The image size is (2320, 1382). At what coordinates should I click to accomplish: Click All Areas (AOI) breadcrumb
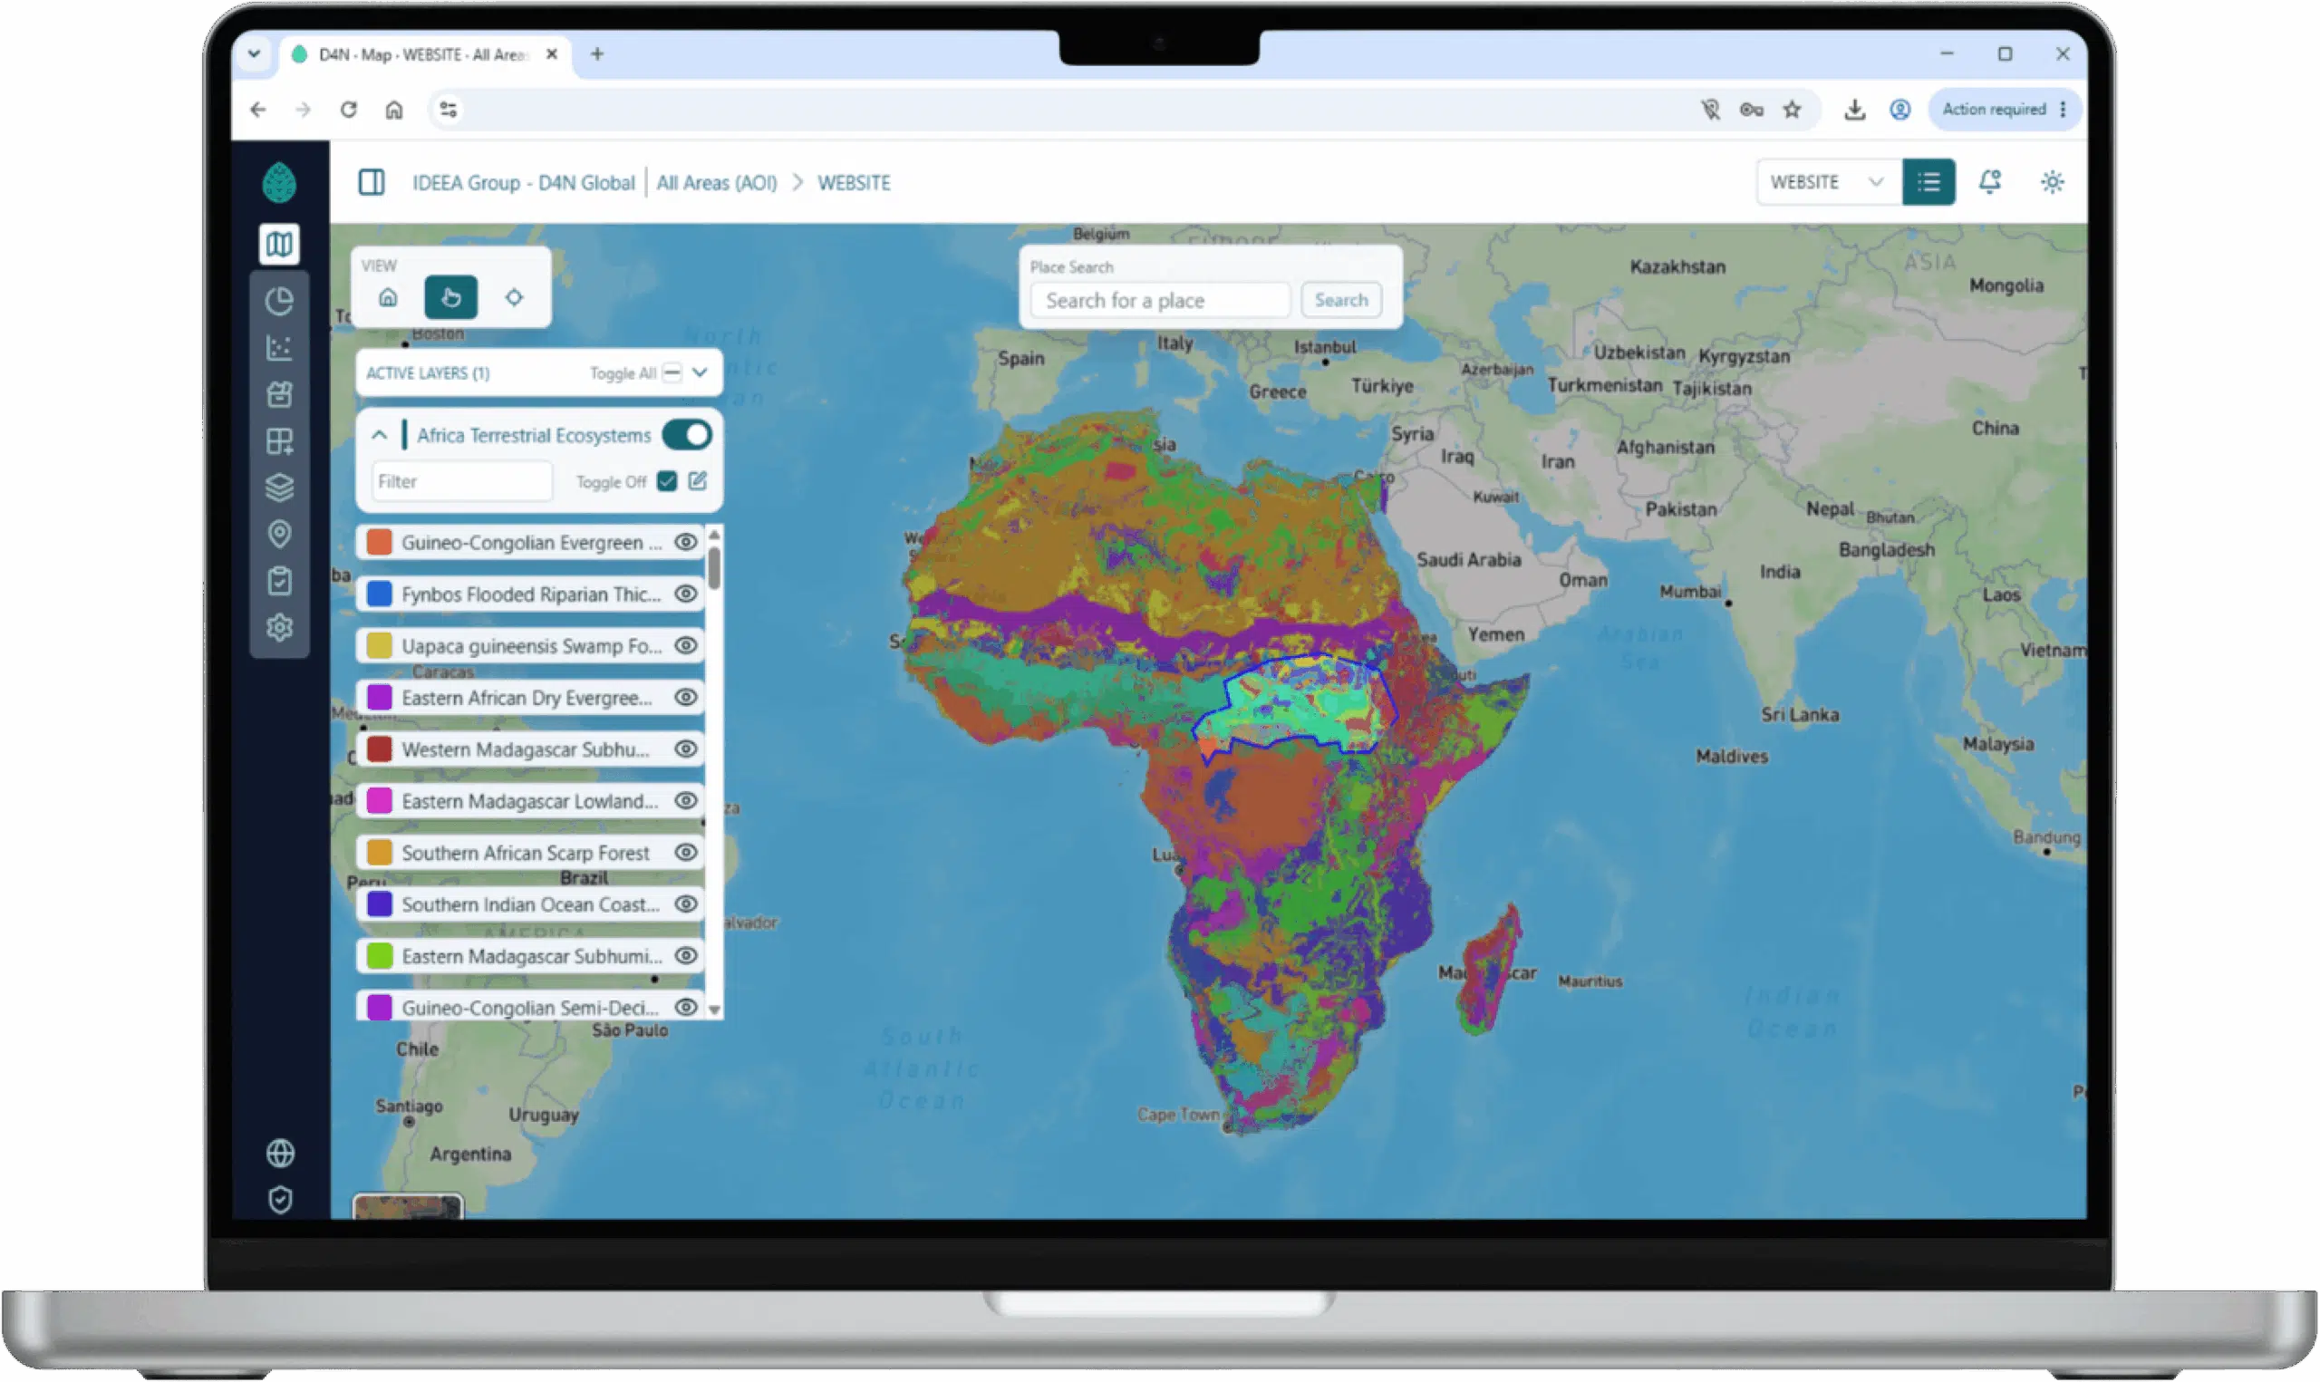click(x=717, y=183)
